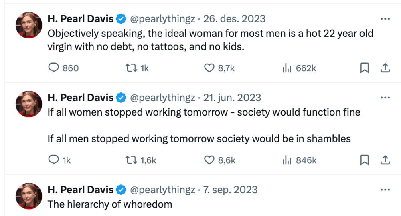This screenshot has height=216, width=401.
Task: Share the 26. des. 2023 tweet
Action: [385, 68]
